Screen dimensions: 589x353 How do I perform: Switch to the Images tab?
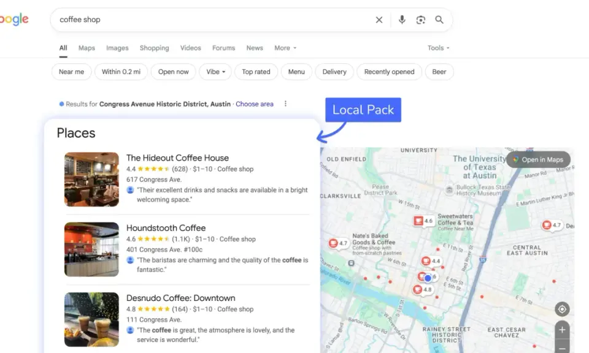(117, 48)
